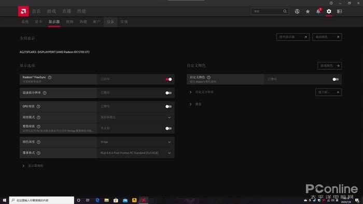363x204 pixels.
Task: Show help for 像素格式 setting
Action: click(x=38, y=153)
